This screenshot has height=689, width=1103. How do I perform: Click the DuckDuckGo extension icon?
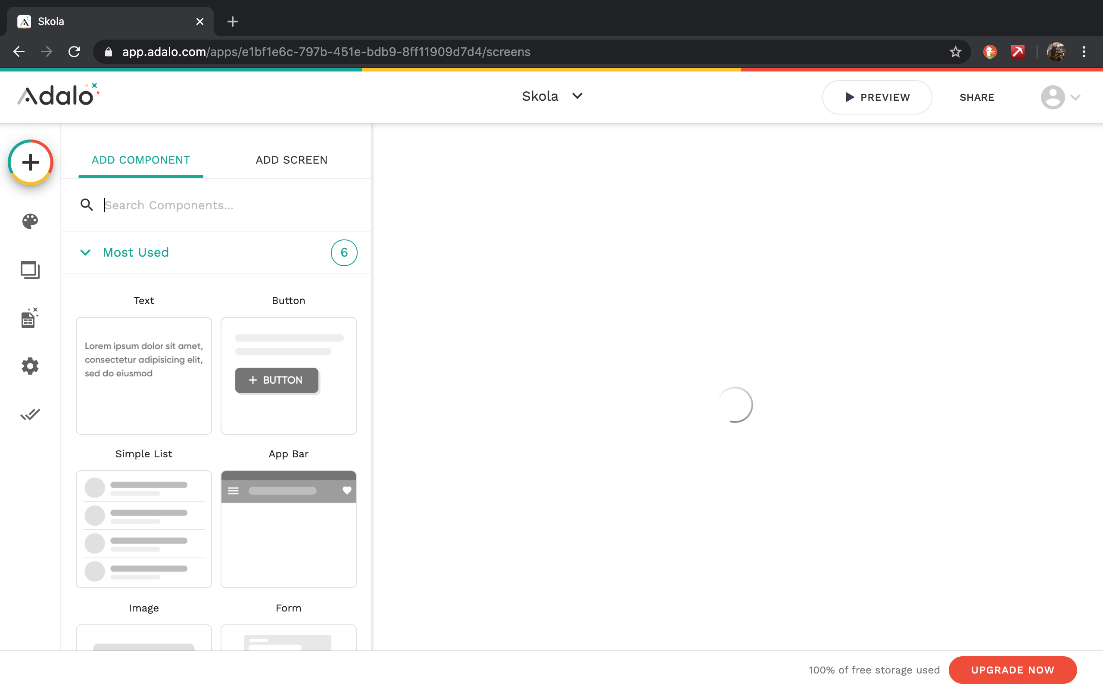click(990, 52)
